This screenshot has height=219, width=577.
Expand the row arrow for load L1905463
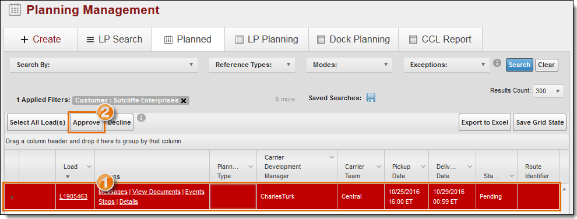pos(12,197)
